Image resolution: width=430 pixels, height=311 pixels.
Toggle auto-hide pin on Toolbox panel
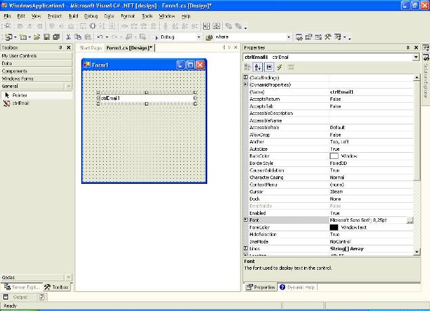pos(60,47)
